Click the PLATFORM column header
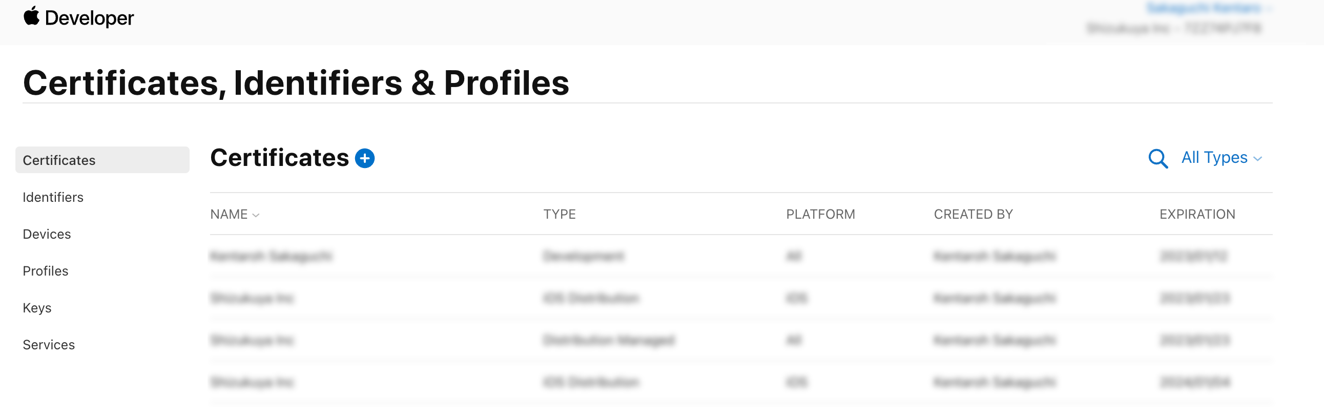Image resolution: width=1324 pixels, height=420 pixels. [820, 214]
